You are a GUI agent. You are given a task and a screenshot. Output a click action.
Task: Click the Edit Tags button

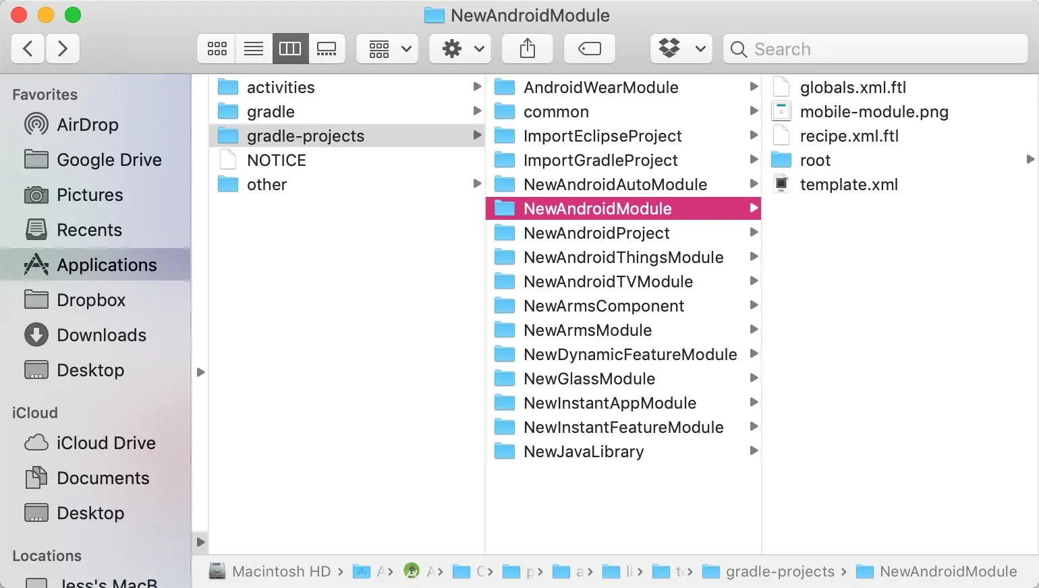tap(590, 49)
